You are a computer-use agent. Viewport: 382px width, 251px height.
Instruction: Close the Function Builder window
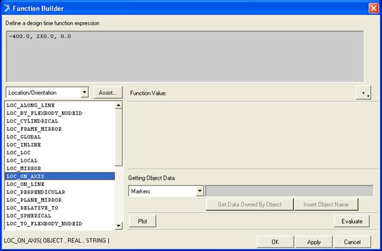374,8
